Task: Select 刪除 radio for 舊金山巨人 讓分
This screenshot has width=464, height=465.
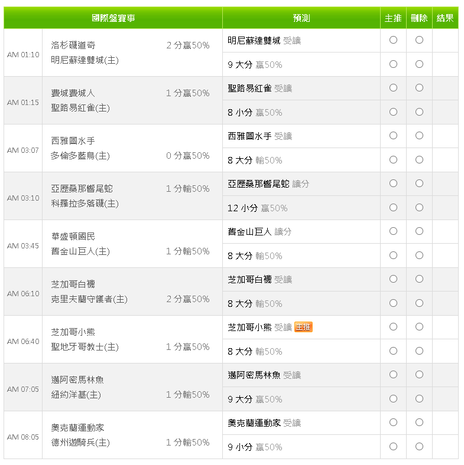Action: tap(419, 231)
